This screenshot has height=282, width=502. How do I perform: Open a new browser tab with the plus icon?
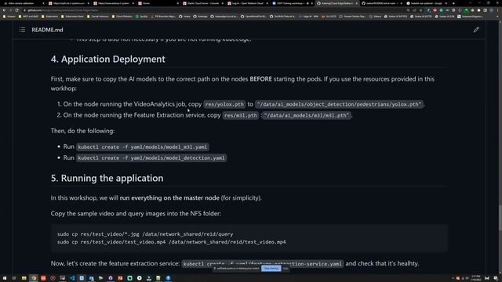tap(453, 3)
